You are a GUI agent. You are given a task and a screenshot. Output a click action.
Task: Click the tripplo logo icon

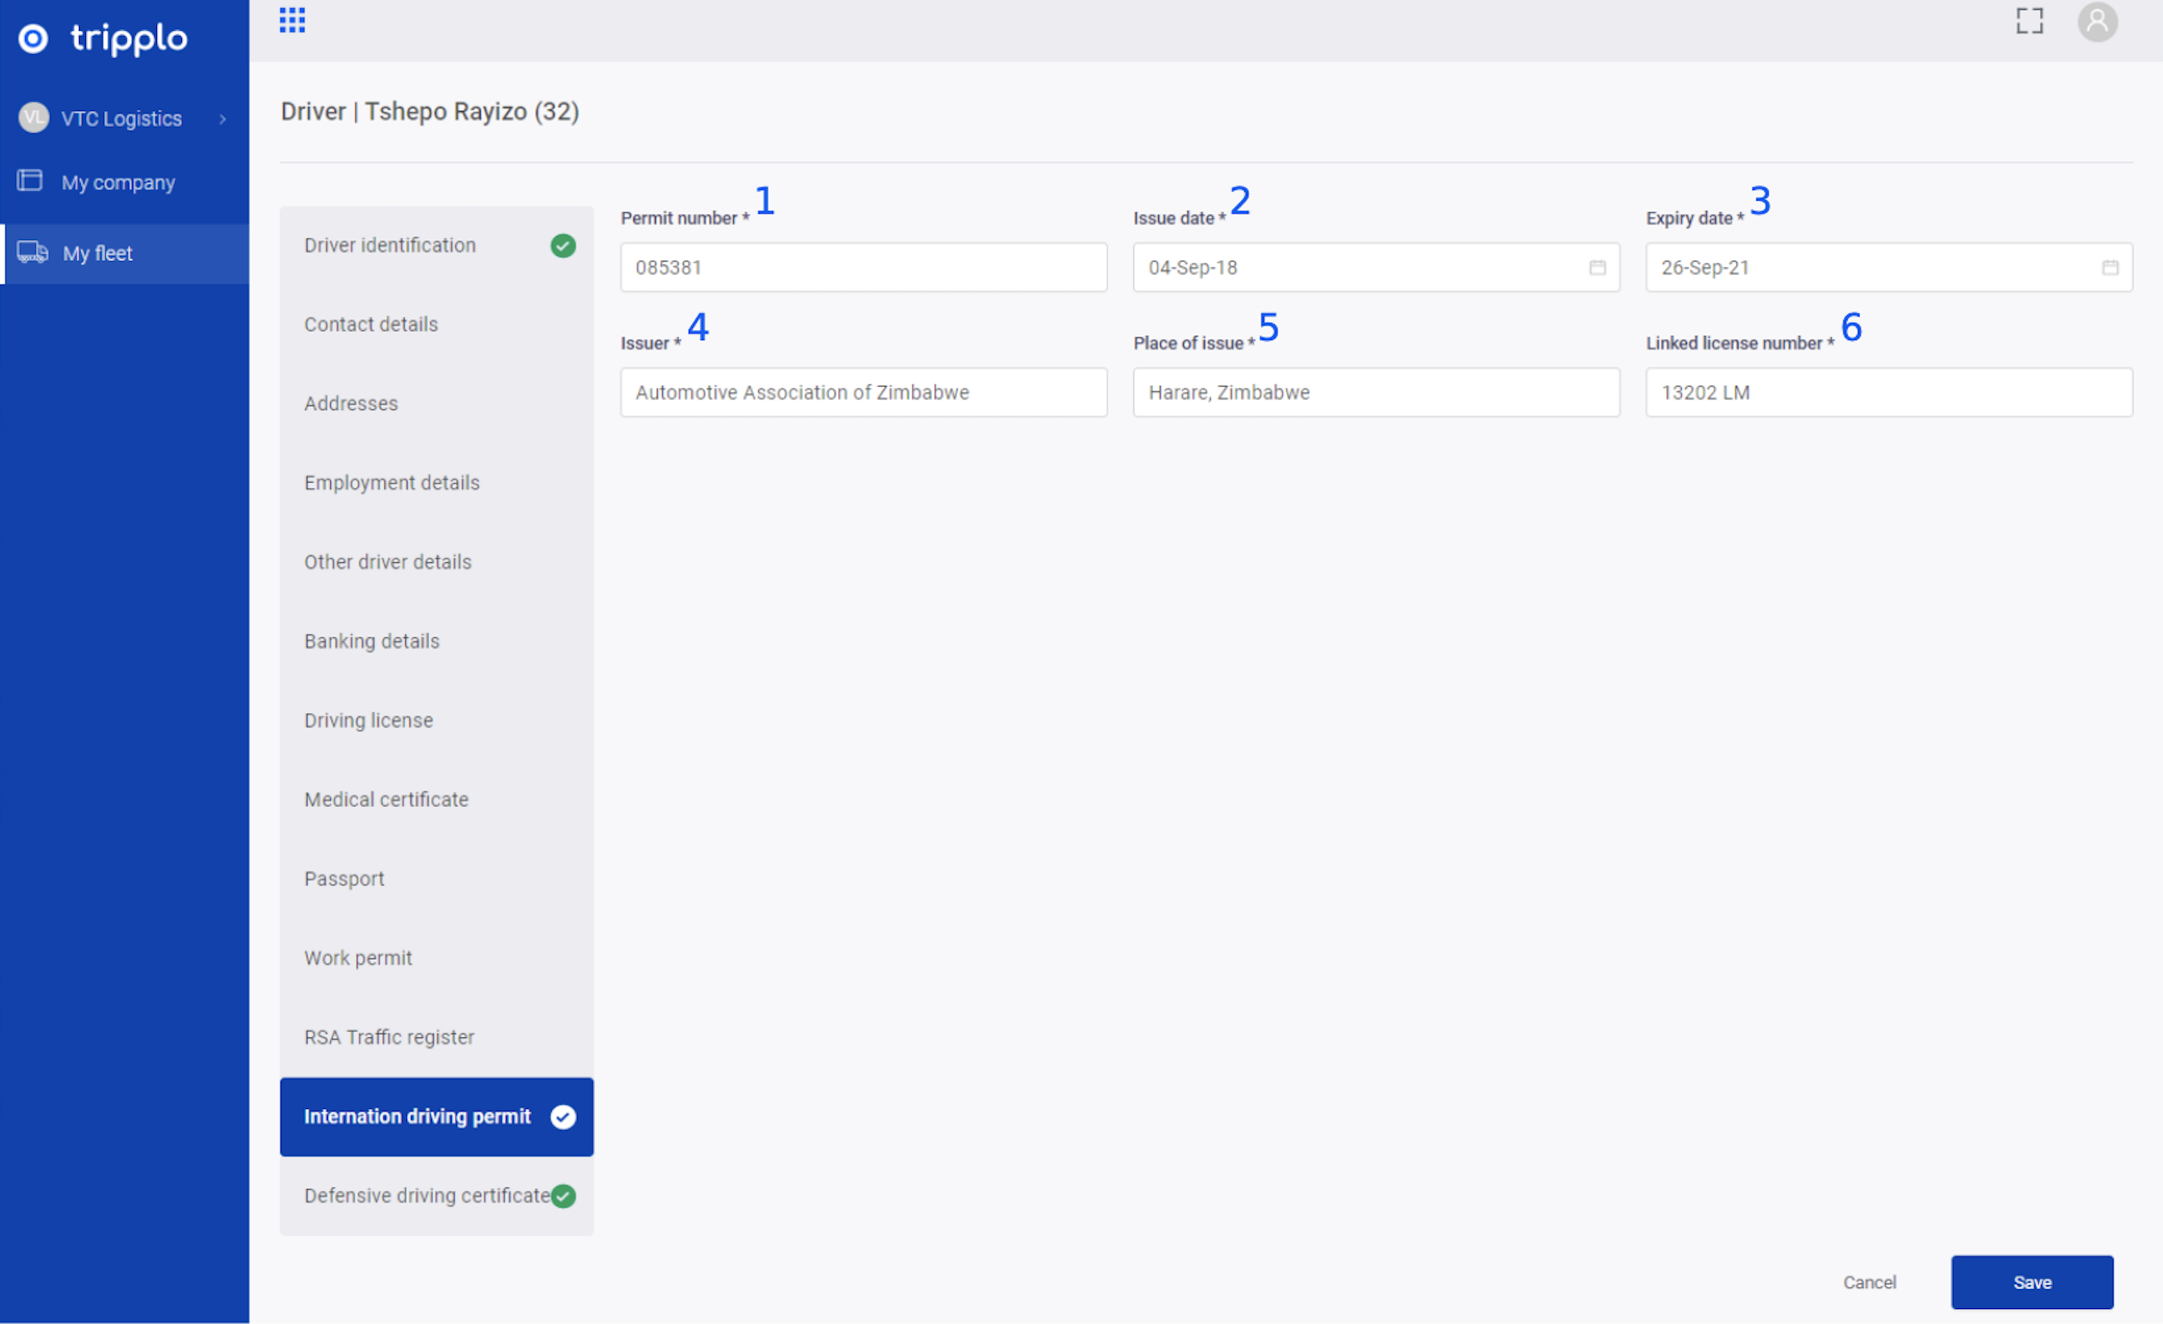tap(33, 38)
